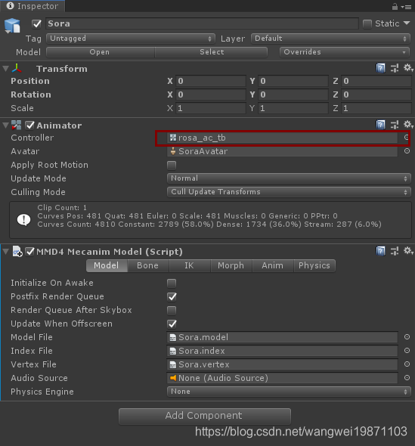Image resolution: width=415 pixels, height=446 pixels.
Task: Click the Add Component button
Action: pos(205,416)
